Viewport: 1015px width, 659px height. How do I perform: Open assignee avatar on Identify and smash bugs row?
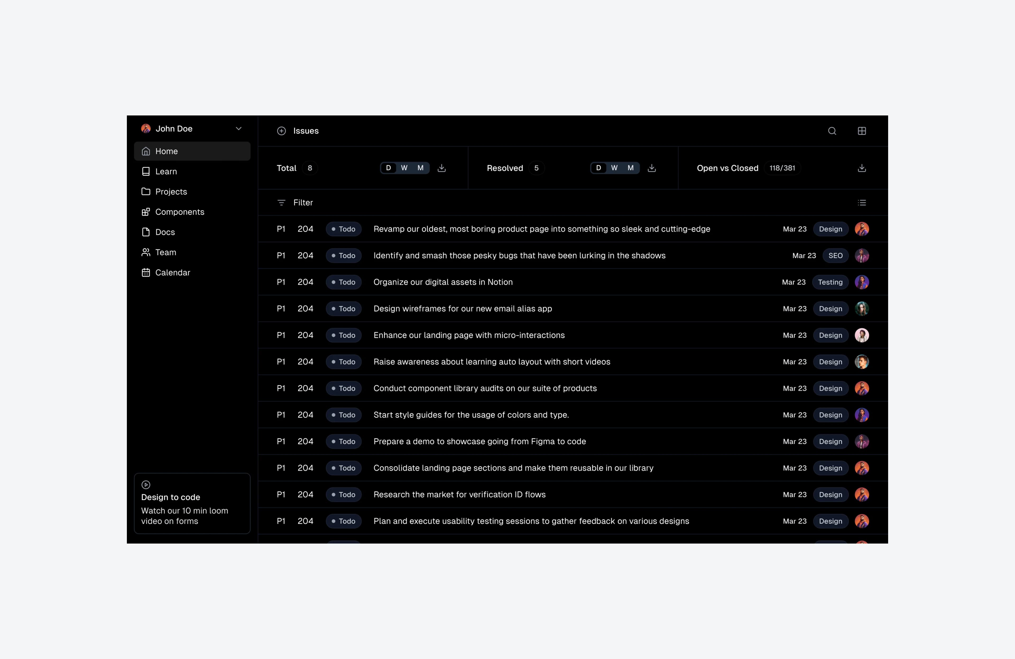click(862, 255)
